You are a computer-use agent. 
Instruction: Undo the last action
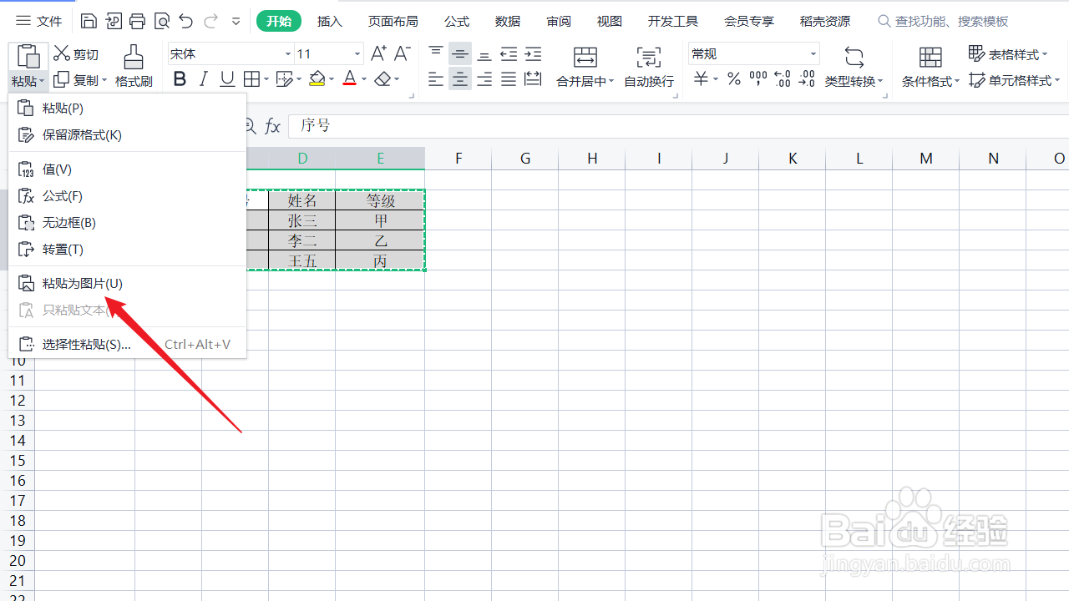point(186,21)
